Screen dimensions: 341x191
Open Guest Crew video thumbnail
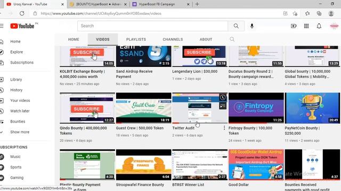click(143, 108)
